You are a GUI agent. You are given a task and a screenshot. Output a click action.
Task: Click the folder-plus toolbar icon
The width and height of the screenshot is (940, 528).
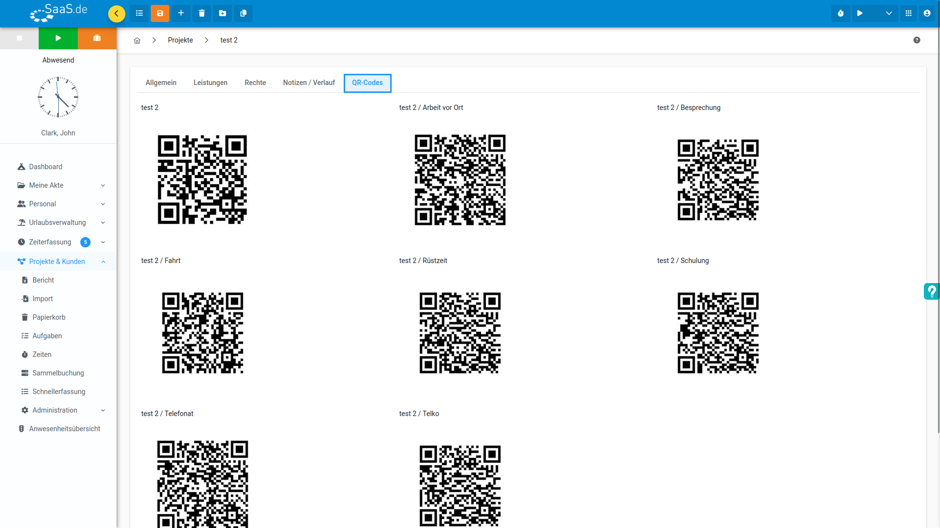[x=223, y=13]
